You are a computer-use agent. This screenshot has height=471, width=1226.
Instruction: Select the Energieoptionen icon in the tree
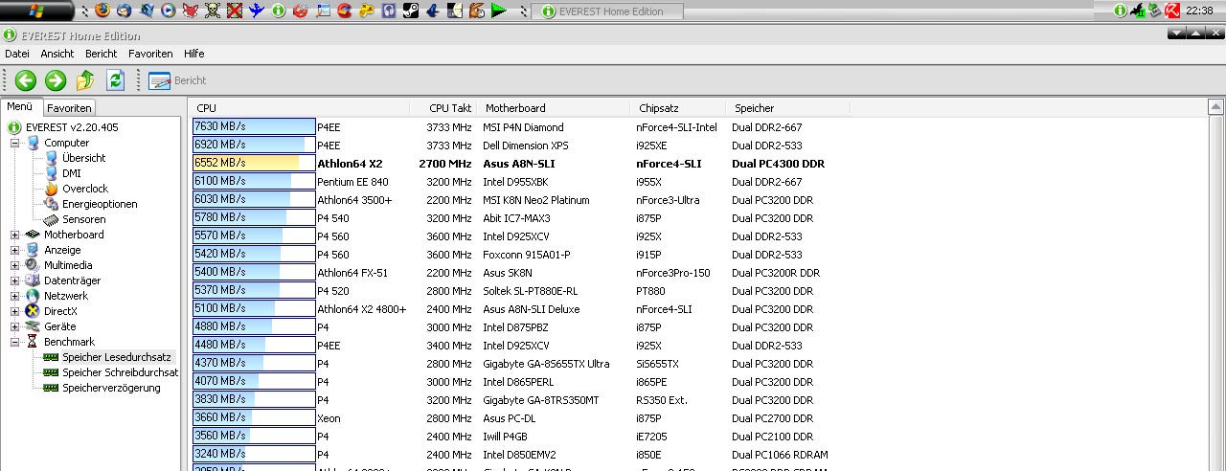click(52, 204)
